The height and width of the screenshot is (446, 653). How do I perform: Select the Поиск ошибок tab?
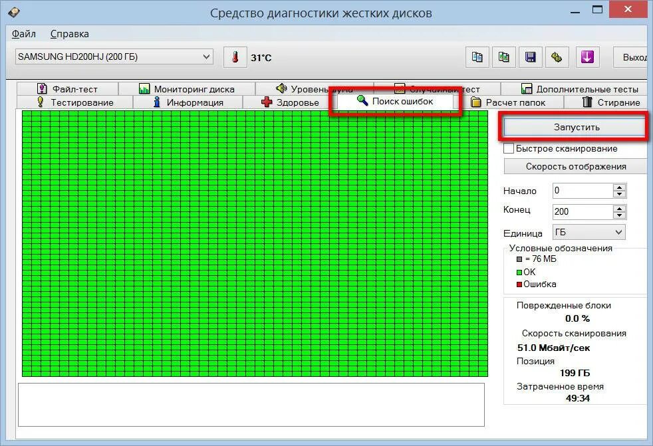[395, 101]
